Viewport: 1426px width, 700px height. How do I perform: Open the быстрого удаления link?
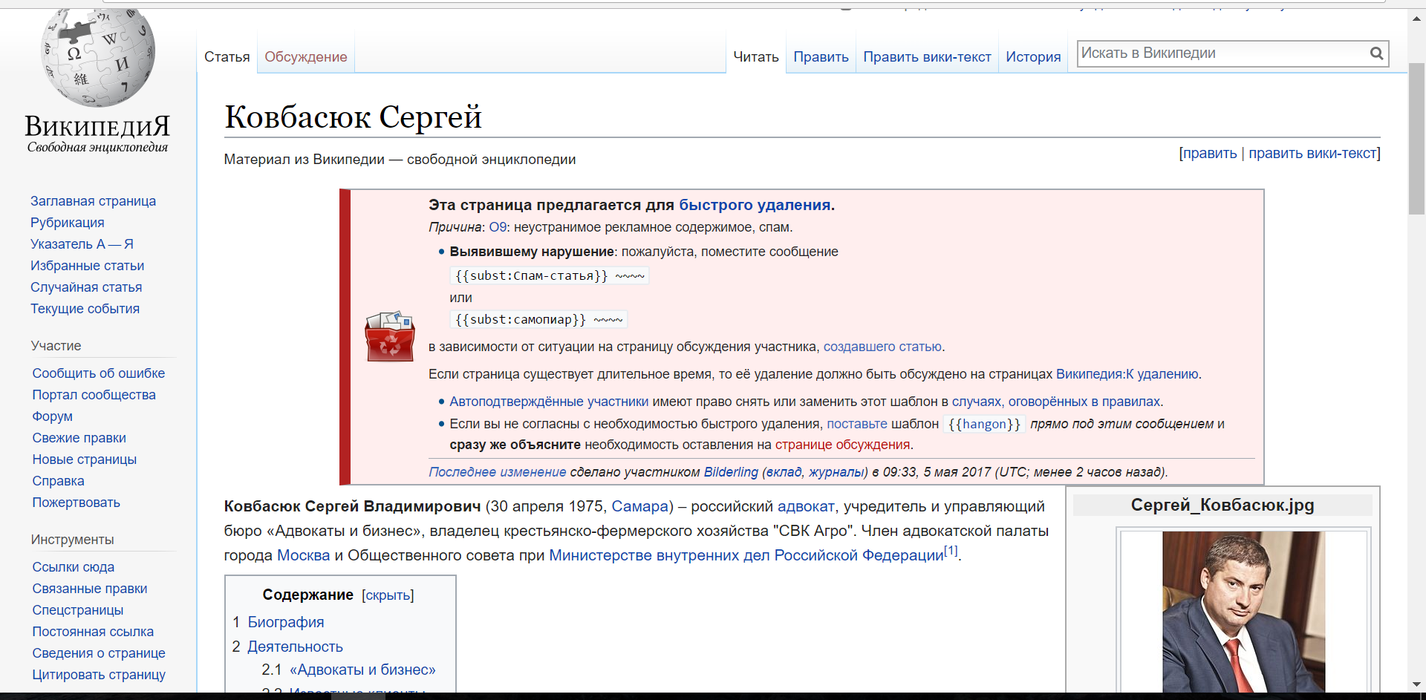coord(755,205)
